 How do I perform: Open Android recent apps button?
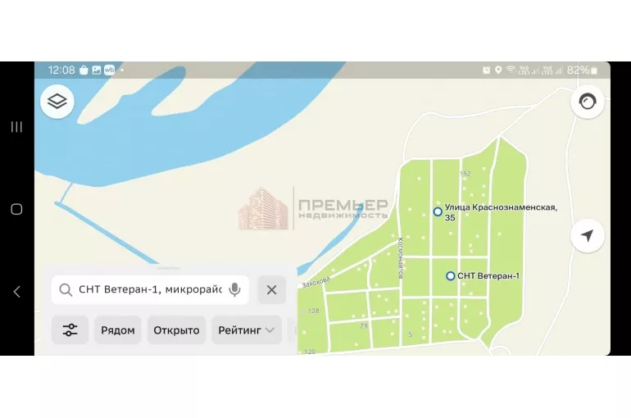tap(16, 127)
